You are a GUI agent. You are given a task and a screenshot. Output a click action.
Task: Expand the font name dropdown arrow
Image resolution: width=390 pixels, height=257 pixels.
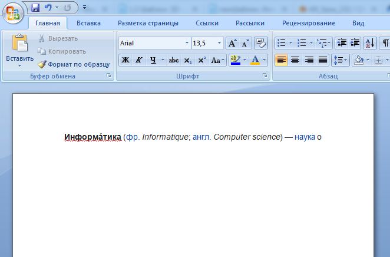pos(187,43)
